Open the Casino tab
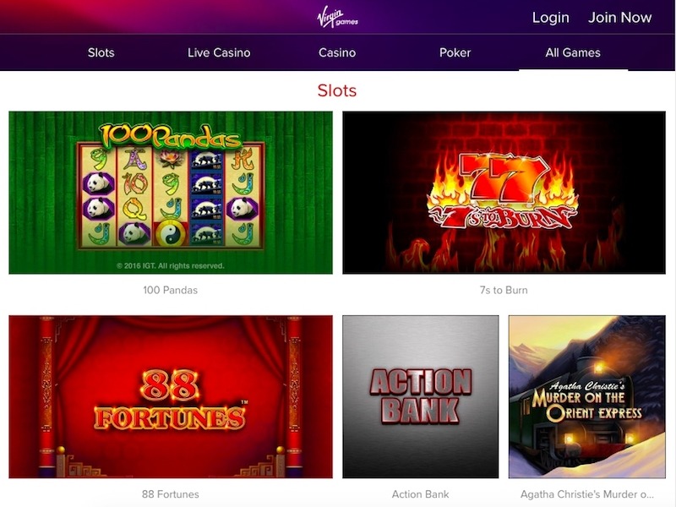Viewport: 676px width, 507px height. coord(337,52)
